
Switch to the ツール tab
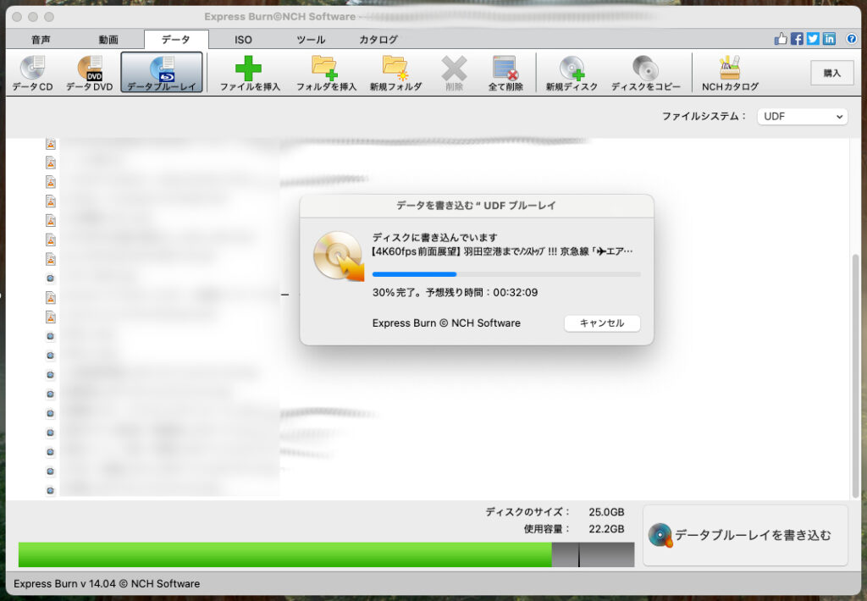pyautogui.click(x=311, y=40)
